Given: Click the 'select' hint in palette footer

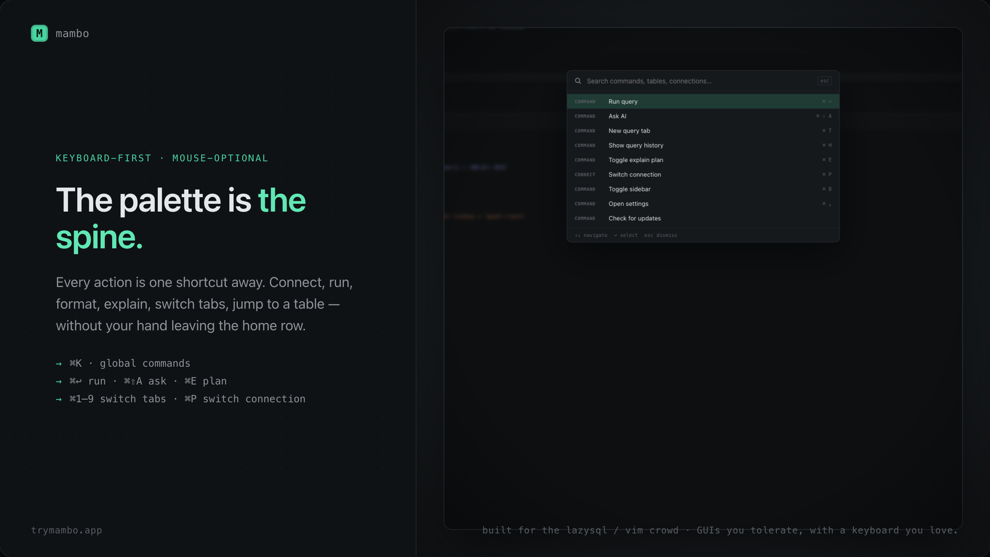Looking at the screenshot, I should tap(626, 235).
